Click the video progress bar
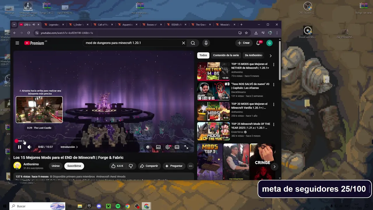This screenshot has height=210, width=373. tap(103, 141)
